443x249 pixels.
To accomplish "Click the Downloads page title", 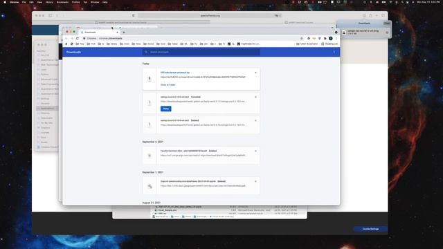I will tap(73, 52).
